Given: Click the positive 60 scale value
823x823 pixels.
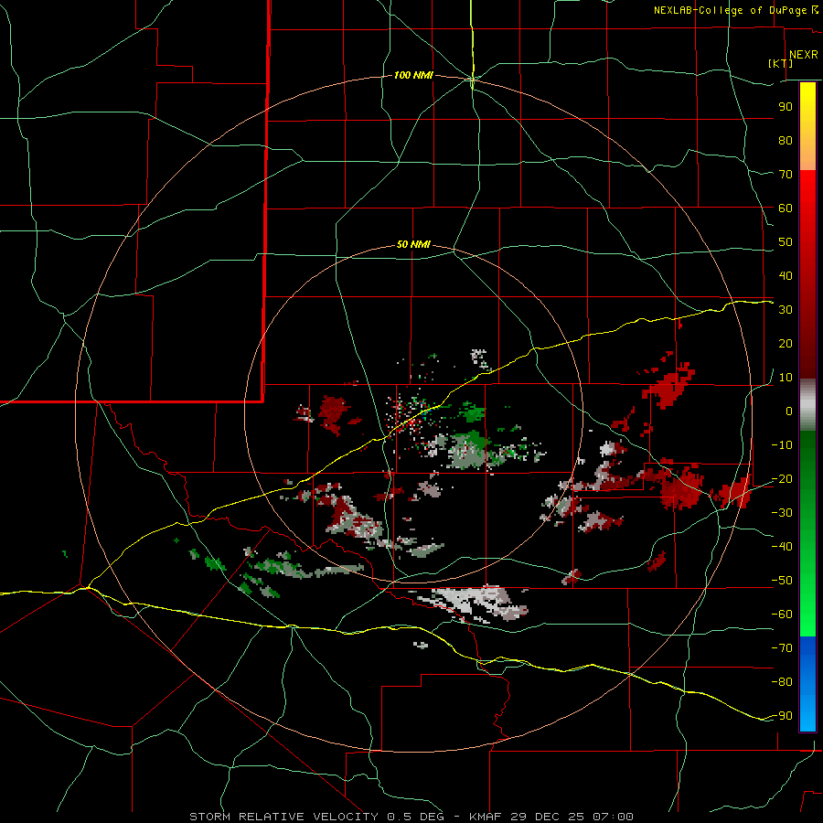Looking at the screenshot, I should [786, 208].
